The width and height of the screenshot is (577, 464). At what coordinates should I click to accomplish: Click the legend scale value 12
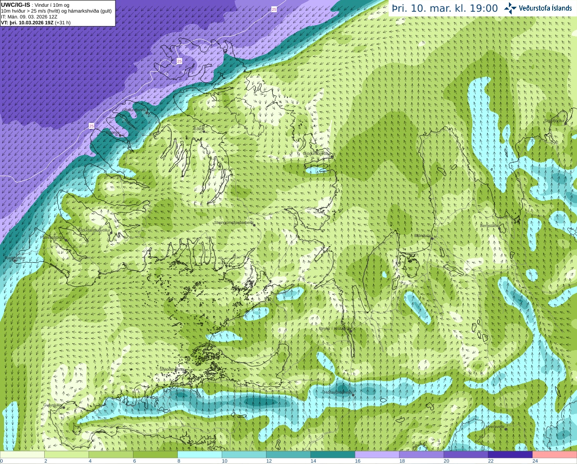[x=269, y=461]
